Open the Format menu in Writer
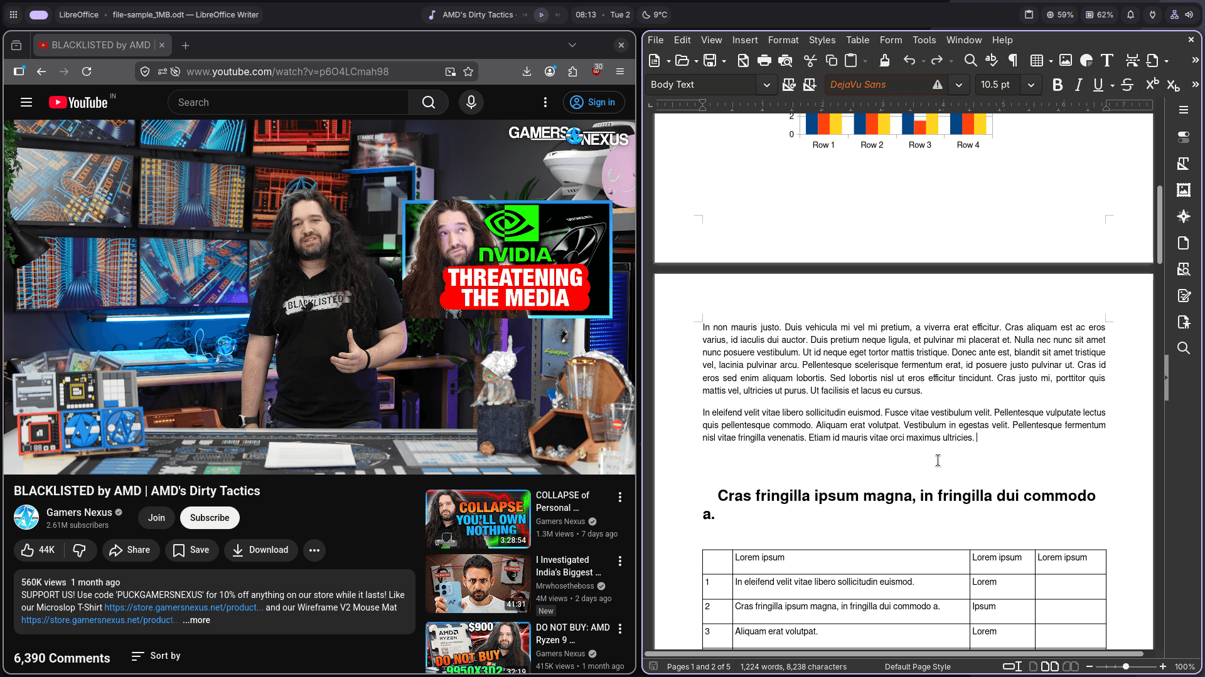This screenshot has height=677, width=1205. point(783,39)
